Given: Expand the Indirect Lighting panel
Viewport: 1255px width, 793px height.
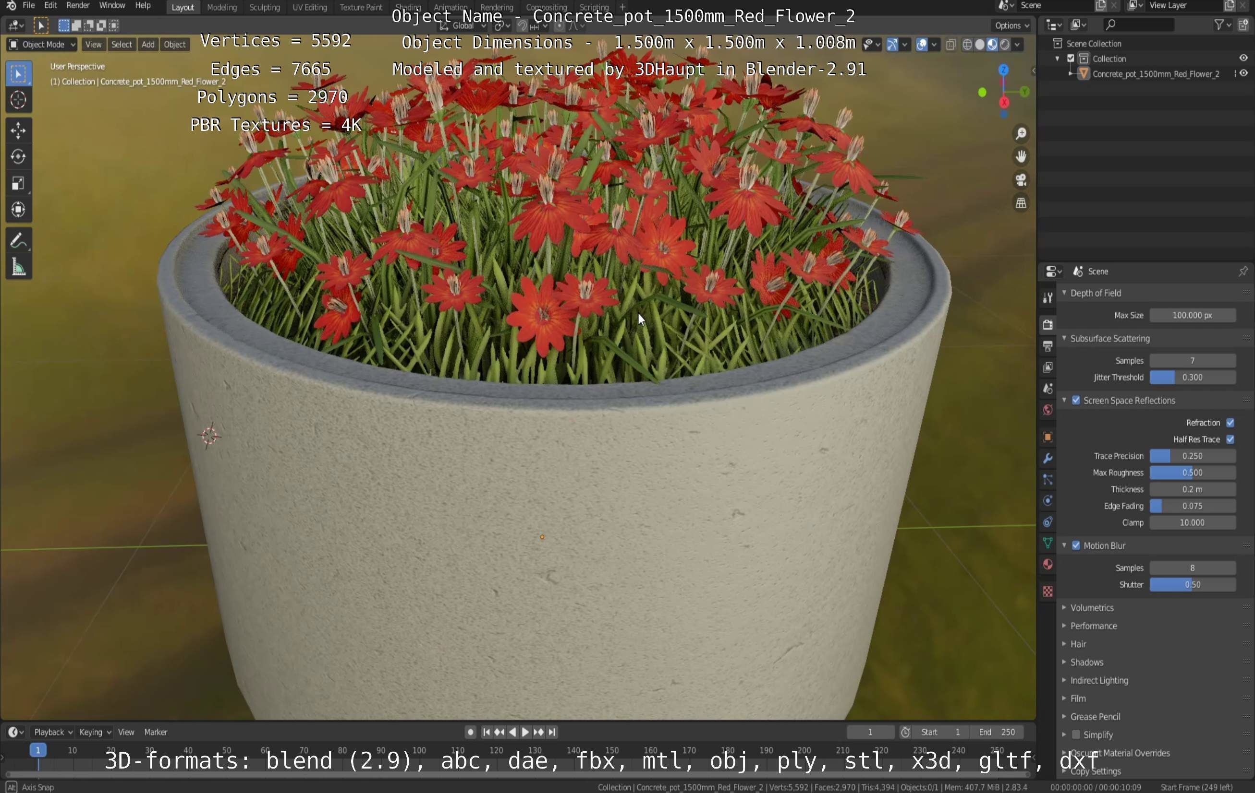Looking at the screenshot, I should [1064, 680].
